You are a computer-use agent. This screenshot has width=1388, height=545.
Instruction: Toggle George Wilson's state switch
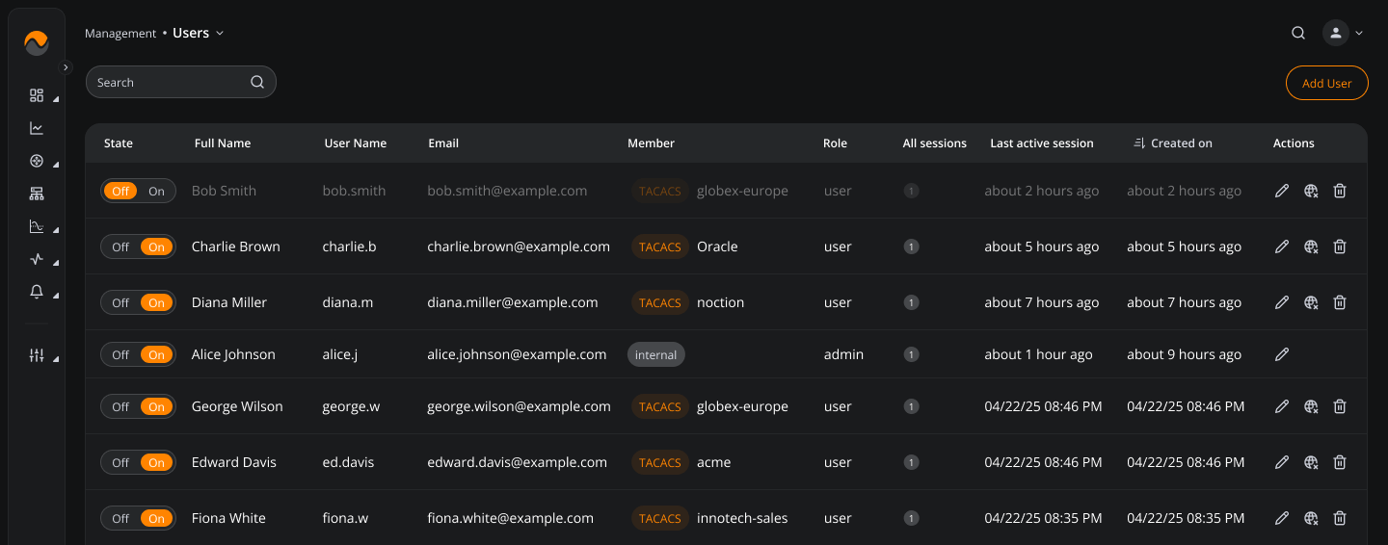click(x=139, y=406)
